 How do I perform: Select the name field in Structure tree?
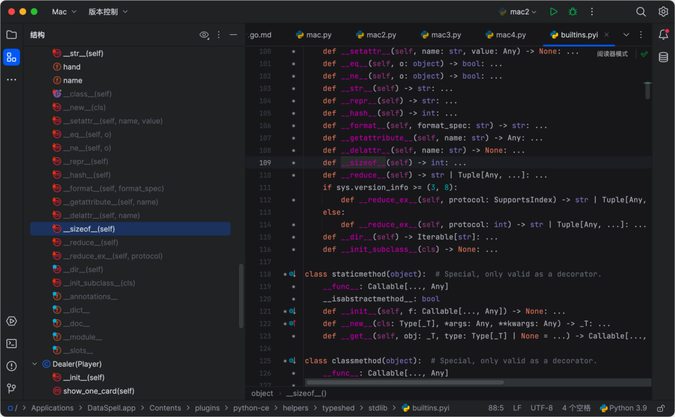(72, 80)
